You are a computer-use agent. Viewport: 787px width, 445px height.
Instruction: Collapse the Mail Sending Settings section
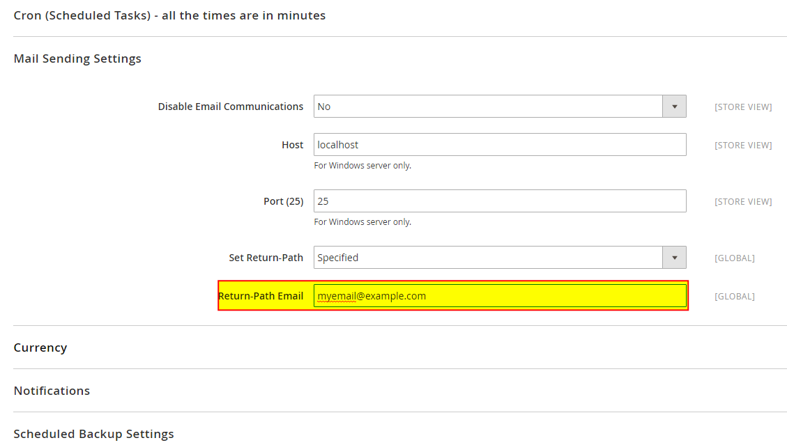77,58
